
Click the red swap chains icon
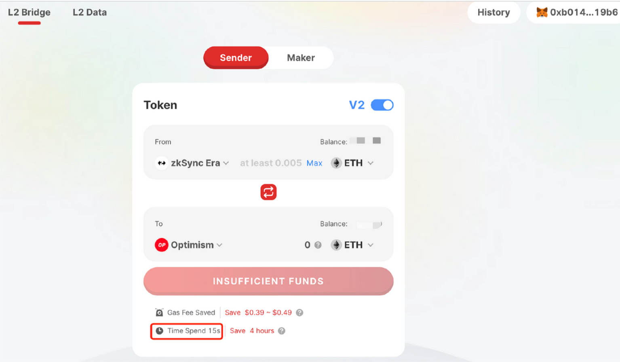click(268, 192)
